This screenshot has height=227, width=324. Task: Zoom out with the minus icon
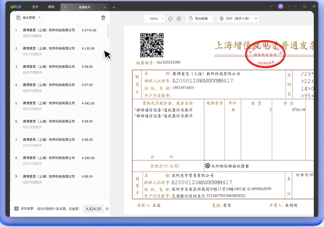click(x=170, y=19)
